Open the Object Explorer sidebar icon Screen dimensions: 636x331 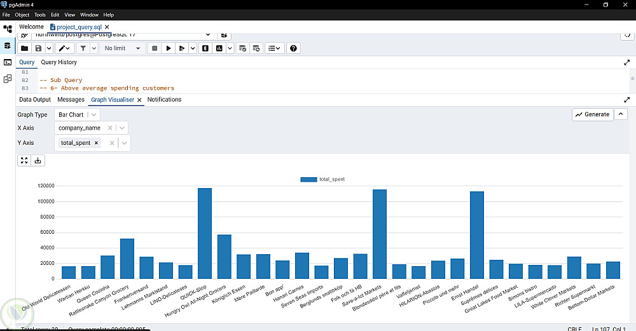pyautogui.click(x=8, y=29)
